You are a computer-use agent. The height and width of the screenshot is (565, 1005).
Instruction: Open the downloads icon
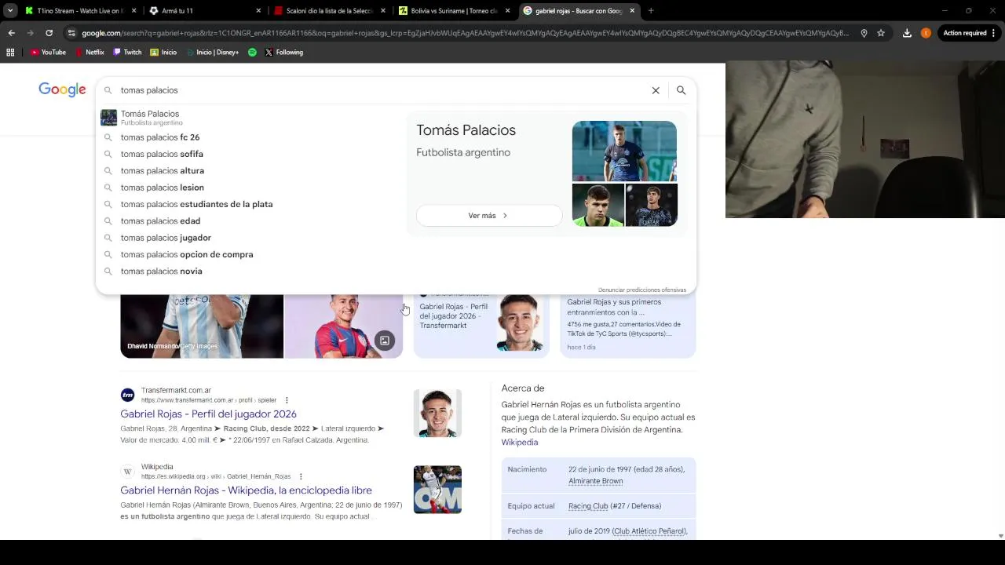pos(907,33)
